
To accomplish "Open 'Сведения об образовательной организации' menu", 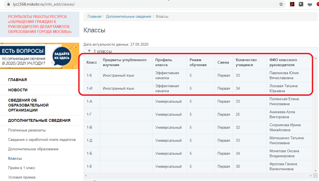I will [x=28, y=105].
